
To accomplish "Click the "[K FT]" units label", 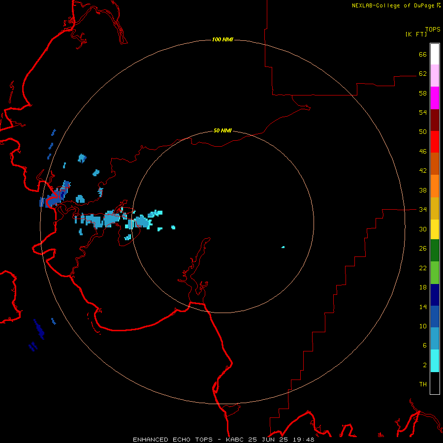I will tap(416, 34).
